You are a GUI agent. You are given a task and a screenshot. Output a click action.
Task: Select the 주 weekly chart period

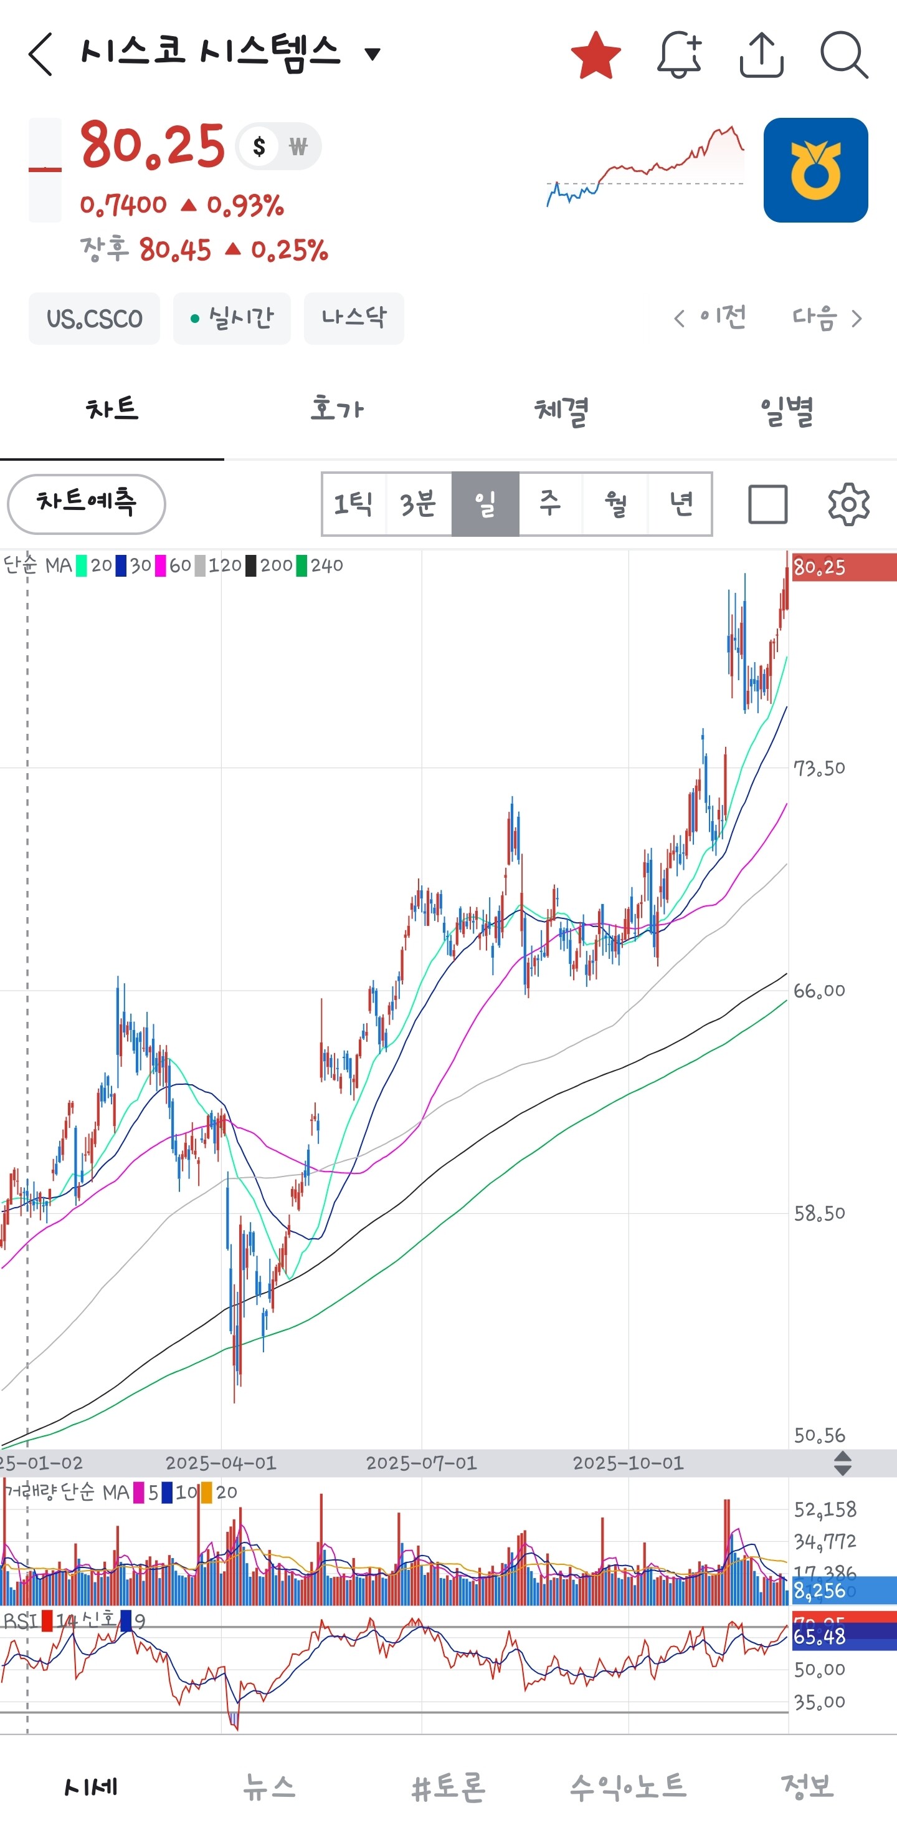click(551, 504)
